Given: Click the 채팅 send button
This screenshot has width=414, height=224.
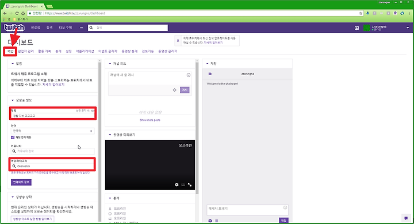Looking at the screenshot, I should (x=284, y=221).
